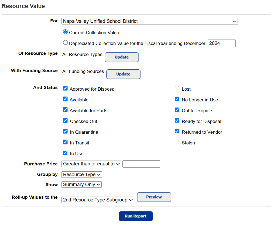The height and width of the screenshot is (227, 274).
Task: Uncheck No Longer in Use
Action: point(177,99)
